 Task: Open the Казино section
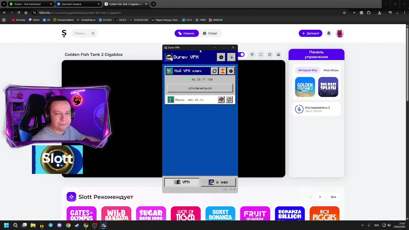(186, 33)
